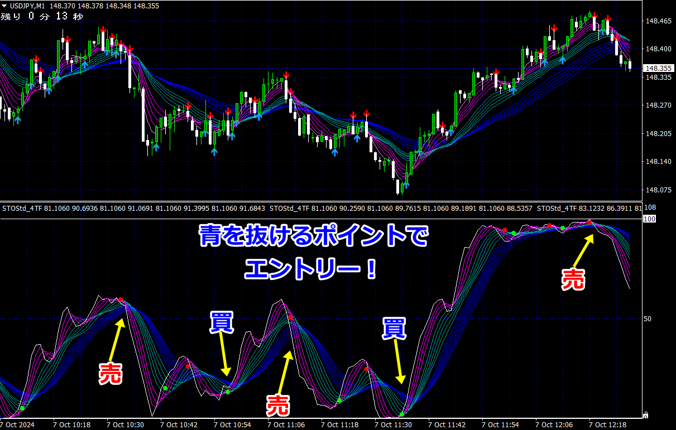
Task: Click the 7 Oct 12:18 time axis label
Action: pyautogui.click(x=608, y=425)
